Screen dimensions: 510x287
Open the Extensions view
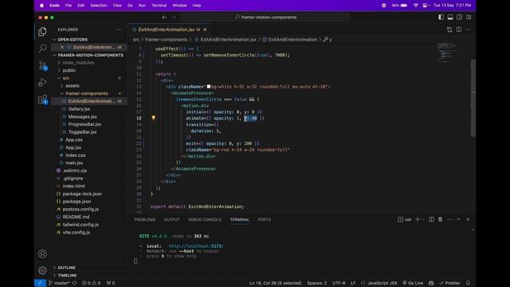pyautogui.click(x=42, y=99)
